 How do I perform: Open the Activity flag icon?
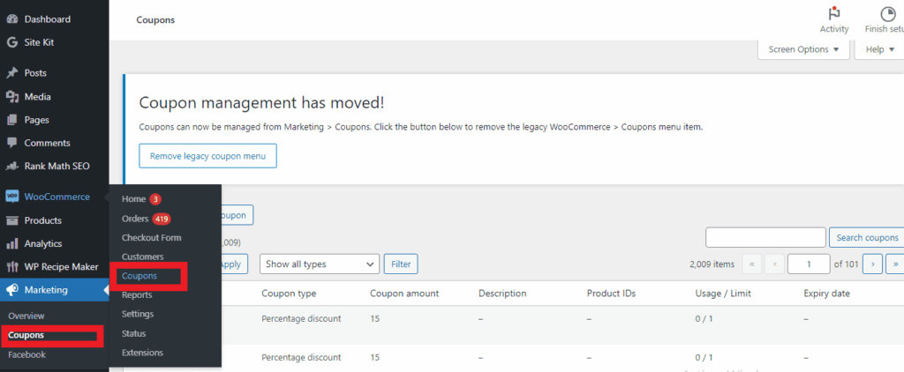point(833,14)
